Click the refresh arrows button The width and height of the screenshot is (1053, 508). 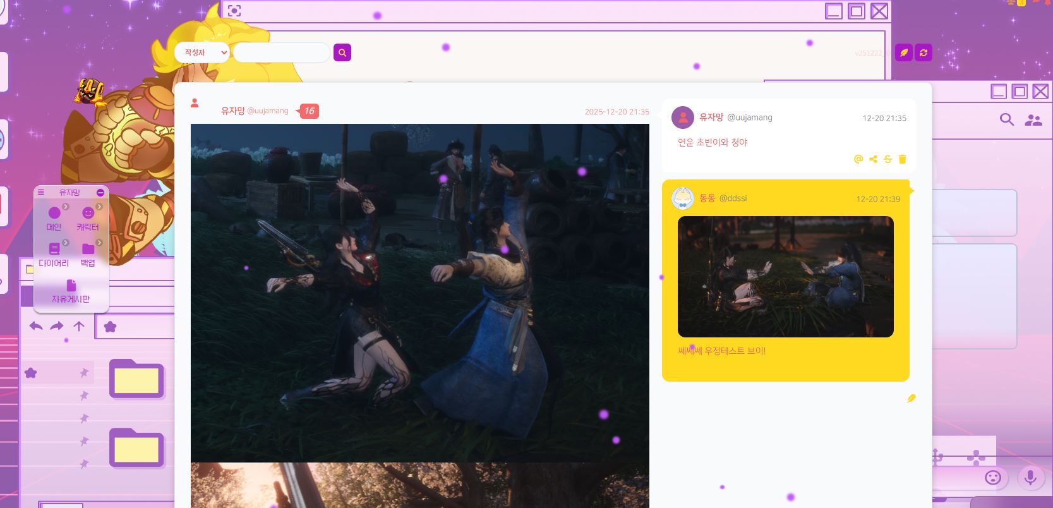[x=924, y=52]
